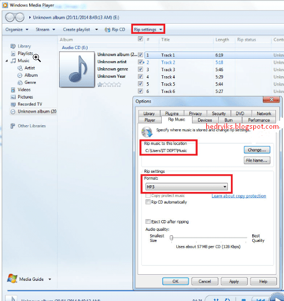The height and width of the screenshot is (301, 284).
Task: Open Learn about copy protection link
Action: (239, 196)
